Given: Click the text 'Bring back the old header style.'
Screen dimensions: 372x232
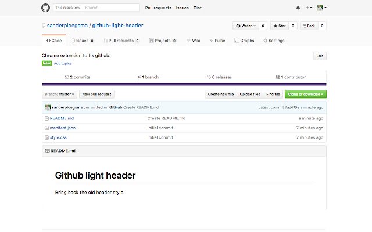Looking at the screenshot, I should (x=90, y=192).
